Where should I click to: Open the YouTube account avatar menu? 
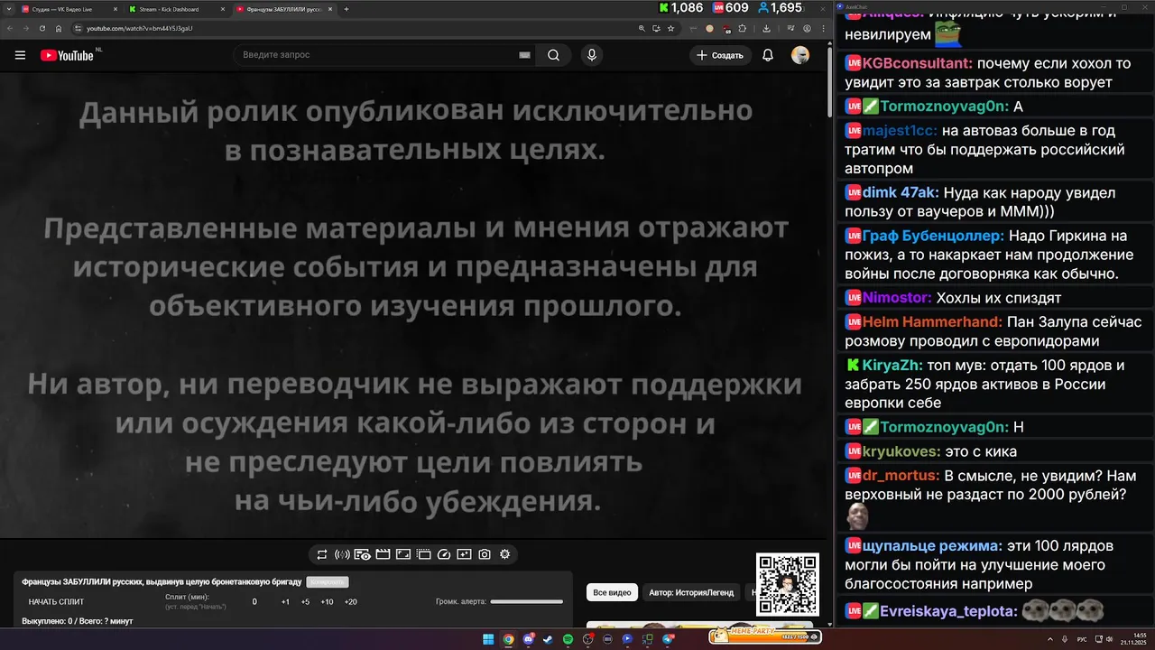click(x=800, y=55)
